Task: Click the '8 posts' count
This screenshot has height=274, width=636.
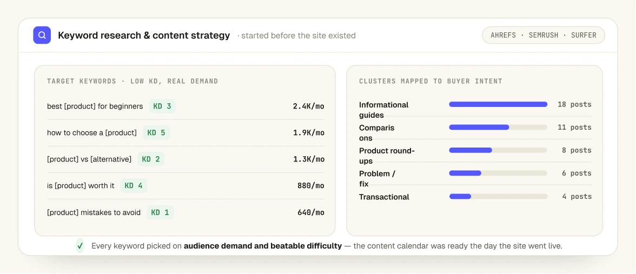Action: [577, 150]
